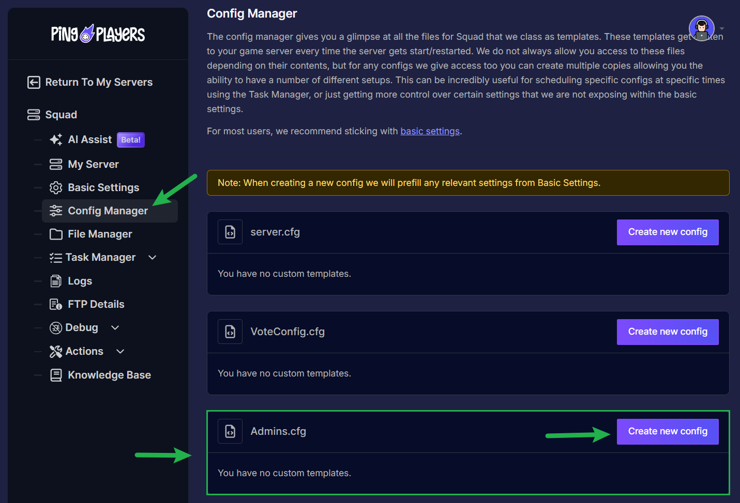Click the File Manager folder icon

tap(56, 234)
